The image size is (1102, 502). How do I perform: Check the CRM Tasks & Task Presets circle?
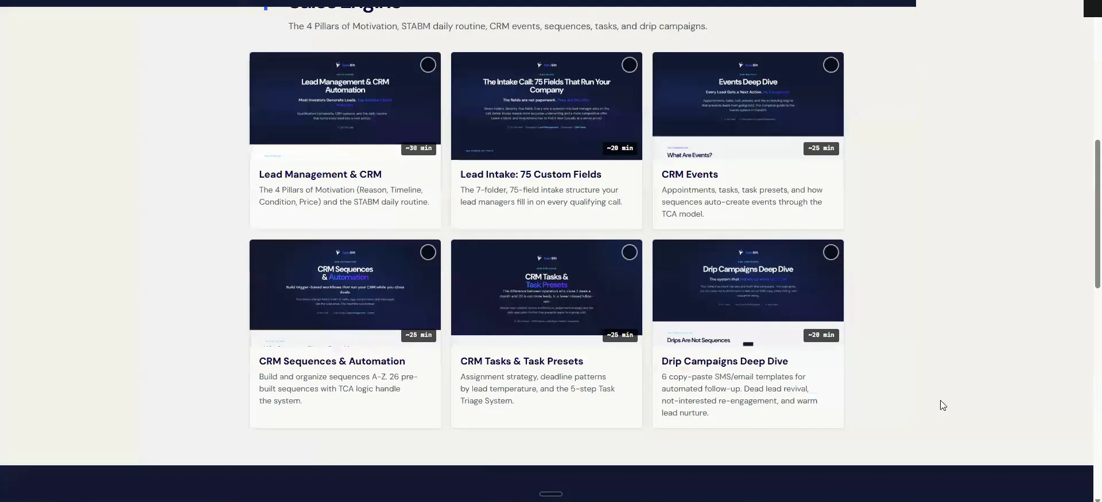click(x=629, y=253)
